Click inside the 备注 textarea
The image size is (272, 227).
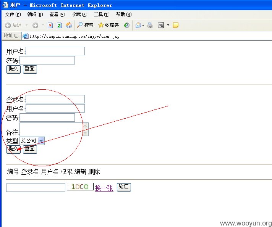coord(51,129)
